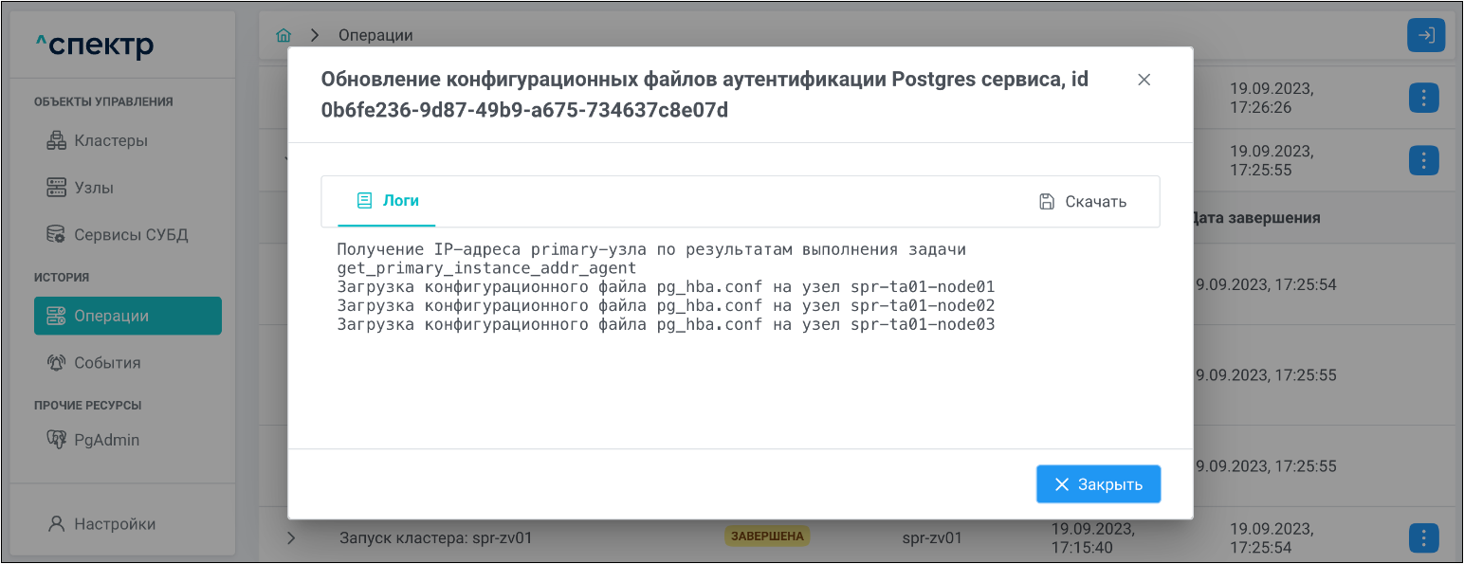1464x564 pixels.
Task: Switch to the Логи tab
Action: (387, 201)
